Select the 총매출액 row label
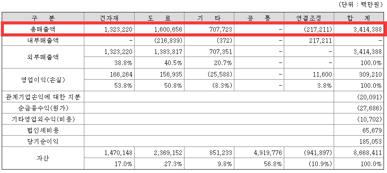Image resolution: width=387 pixels, height=173 pixels. coord(43,30)
